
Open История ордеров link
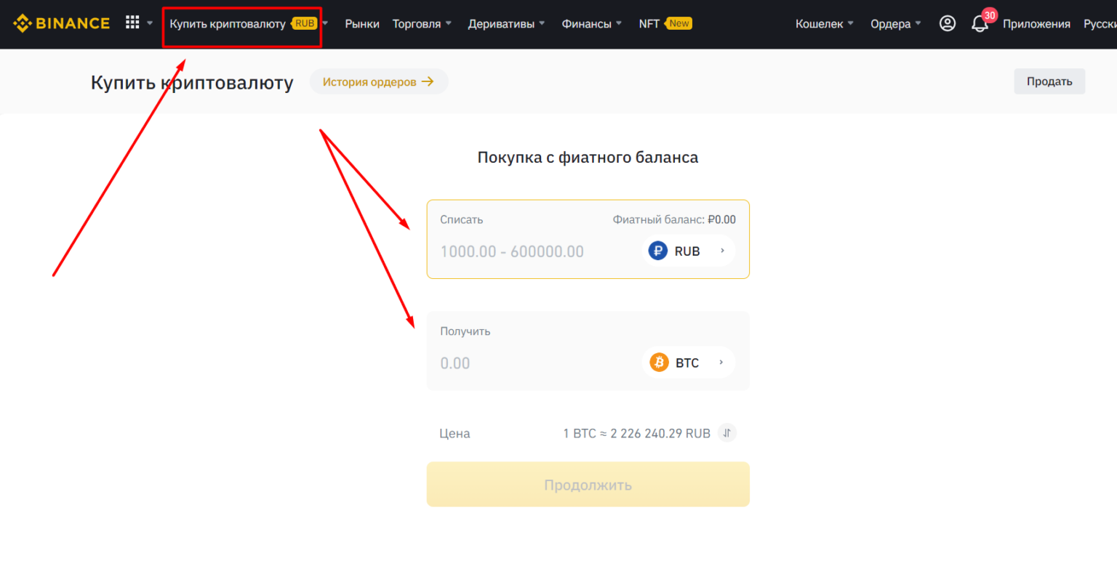click(378, 81)
